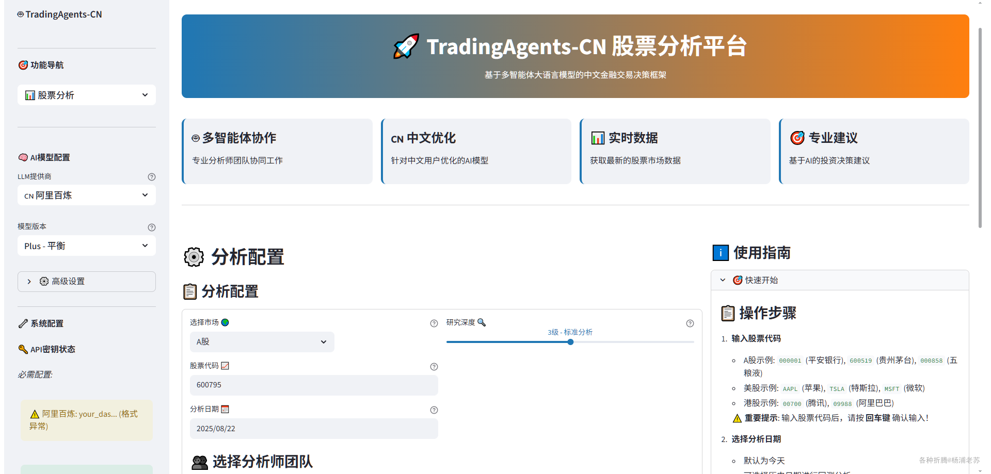Open the 股票分析 navigation dropdown
Image resolution: width=991 pixels, height=474 pixels.
click(87, 95)
